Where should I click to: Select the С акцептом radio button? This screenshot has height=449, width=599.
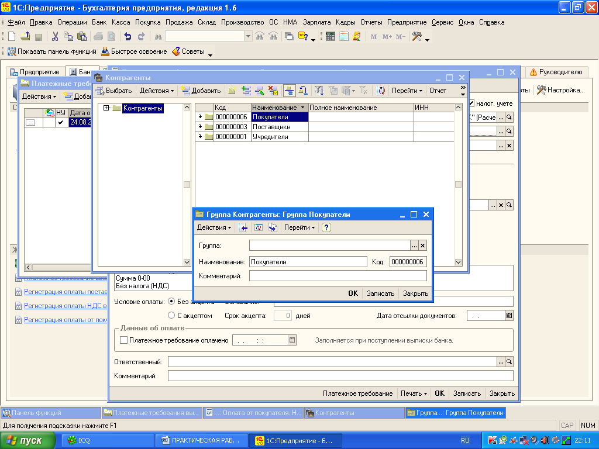click(171, 315)
